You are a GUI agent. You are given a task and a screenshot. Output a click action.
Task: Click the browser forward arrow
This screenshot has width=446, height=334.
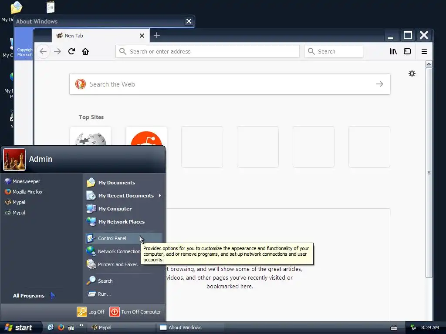point(57,51)
